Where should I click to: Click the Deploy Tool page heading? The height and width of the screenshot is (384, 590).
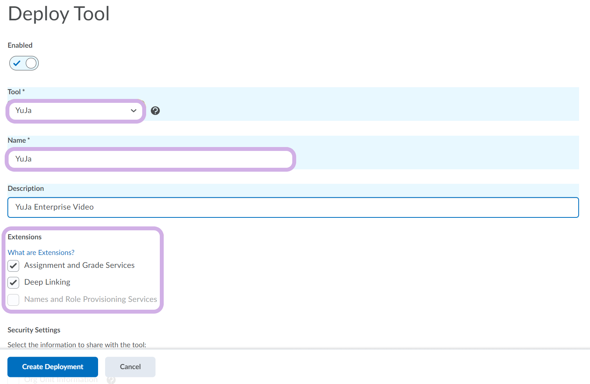pos(59,14)
